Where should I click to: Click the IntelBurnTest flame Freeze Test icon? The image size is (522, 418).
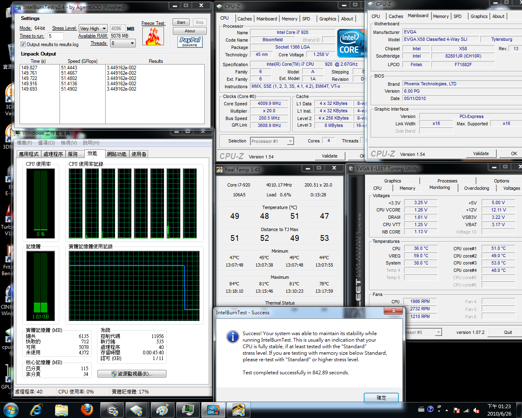pyautogui.click(x=153, y=36)
